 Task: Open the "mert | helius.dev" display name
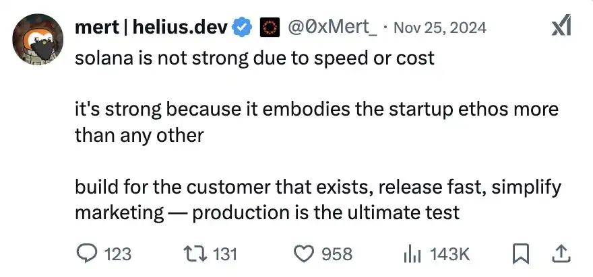click(151, 28)
